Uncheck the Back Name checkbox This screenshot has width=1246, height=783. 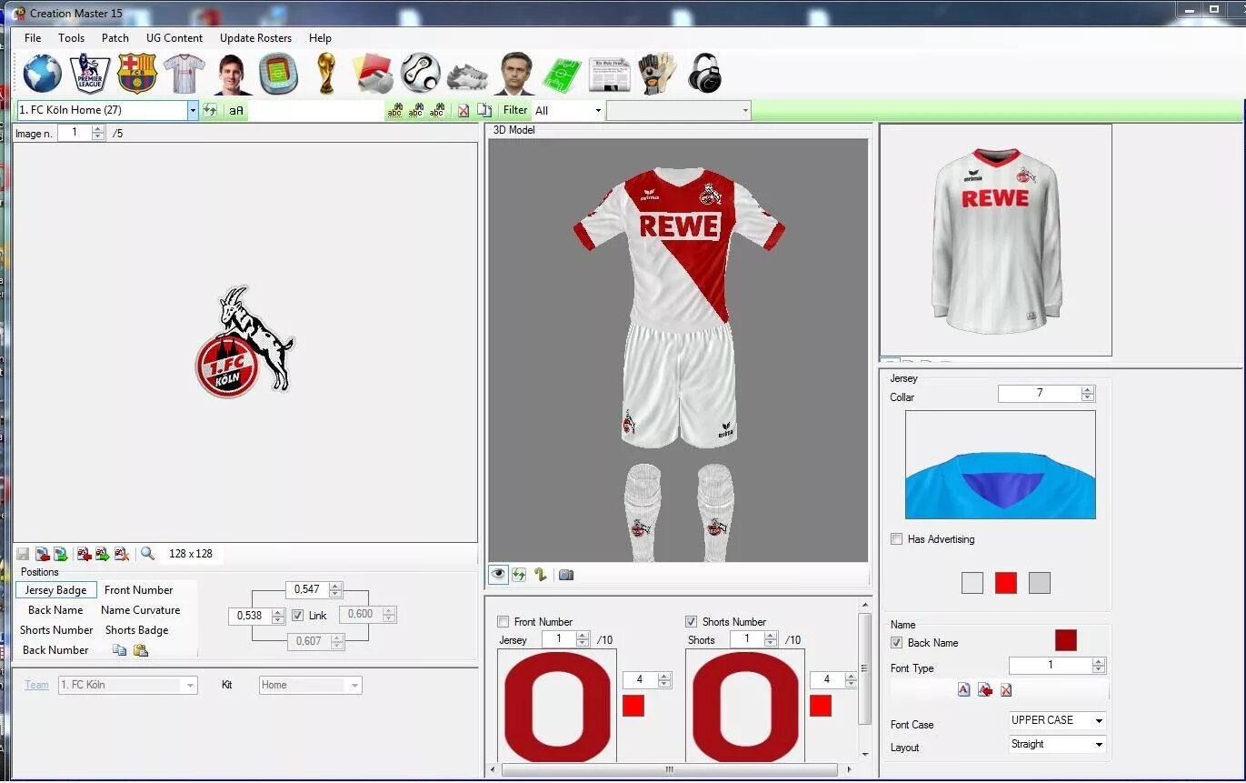click(x=897, y=643)
